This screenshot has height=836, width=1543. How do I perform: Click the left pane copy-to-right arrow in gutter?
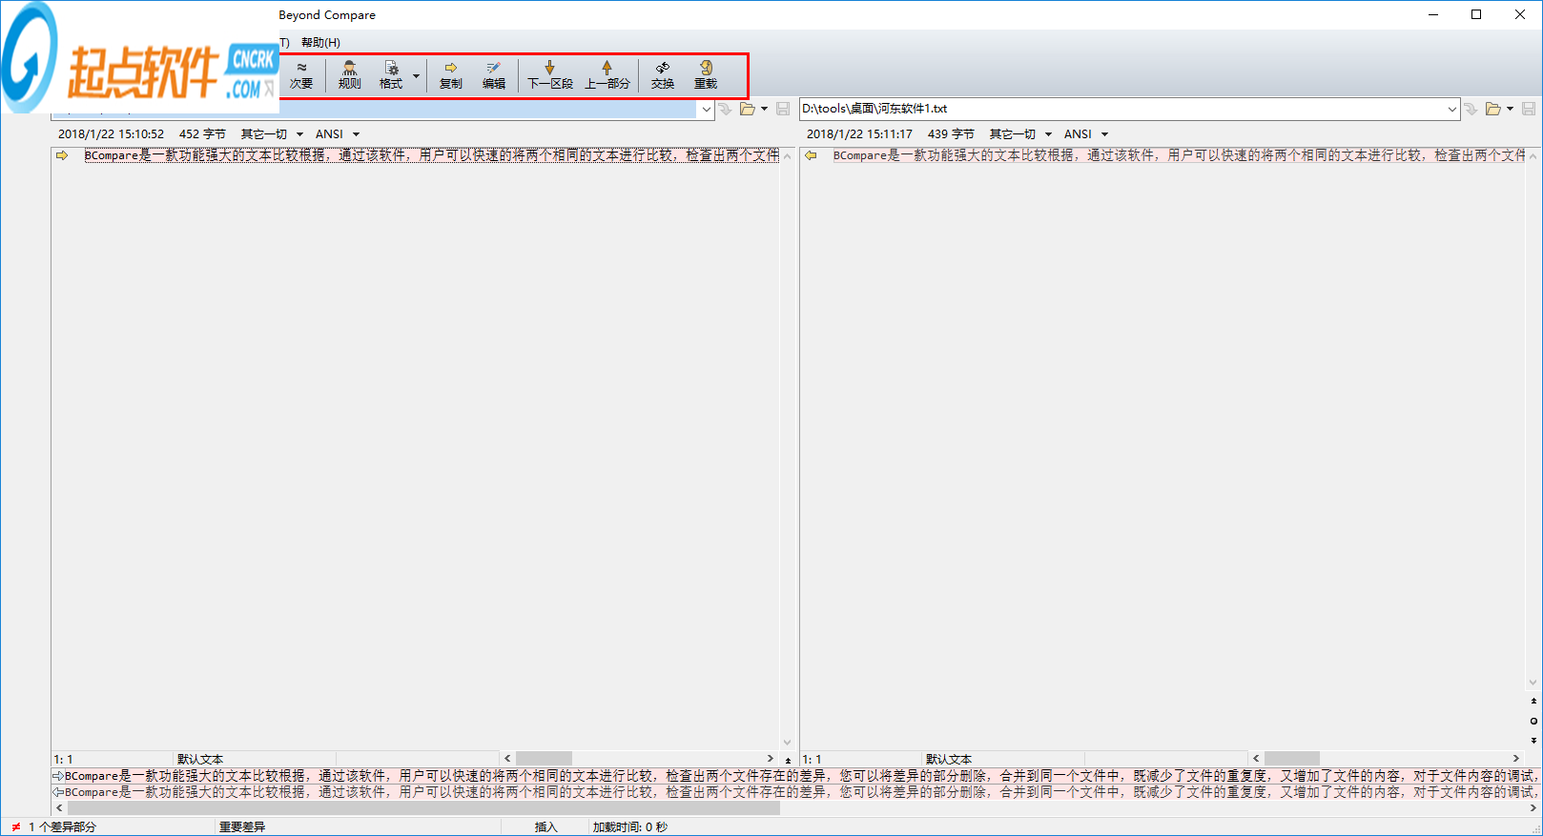click(x=62, y=155)
